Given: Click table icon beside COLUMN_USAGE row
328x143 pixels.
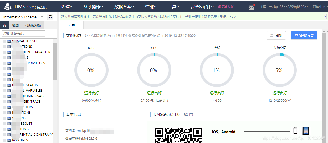Looking at the screenshot, I should point(9,96).
